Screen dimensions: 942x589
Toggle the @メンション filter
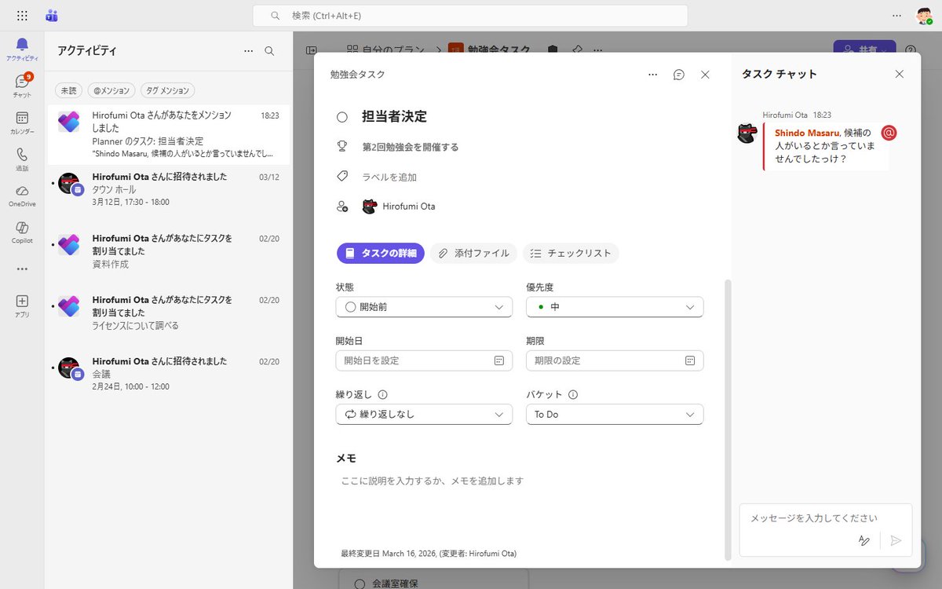pos(111,90)
